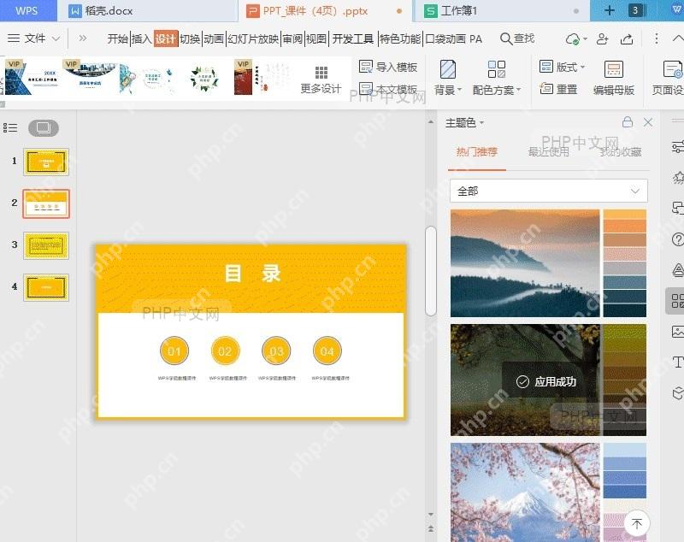Screen dimensions: 684x542
Task: Open the 文件 menu
Action: coord(33,38)
